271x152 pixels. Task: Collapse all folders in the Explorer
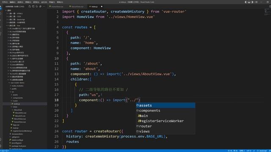[x=40, y=7]
